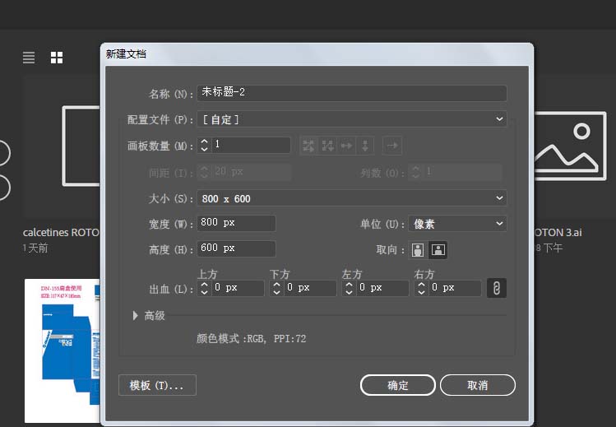
Task: Click the 右方 bleed value field
Action: 455,288
